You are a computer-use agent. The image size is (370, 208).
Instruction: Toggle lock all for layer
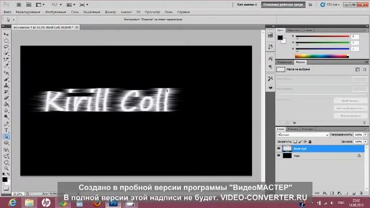(310, 142)
